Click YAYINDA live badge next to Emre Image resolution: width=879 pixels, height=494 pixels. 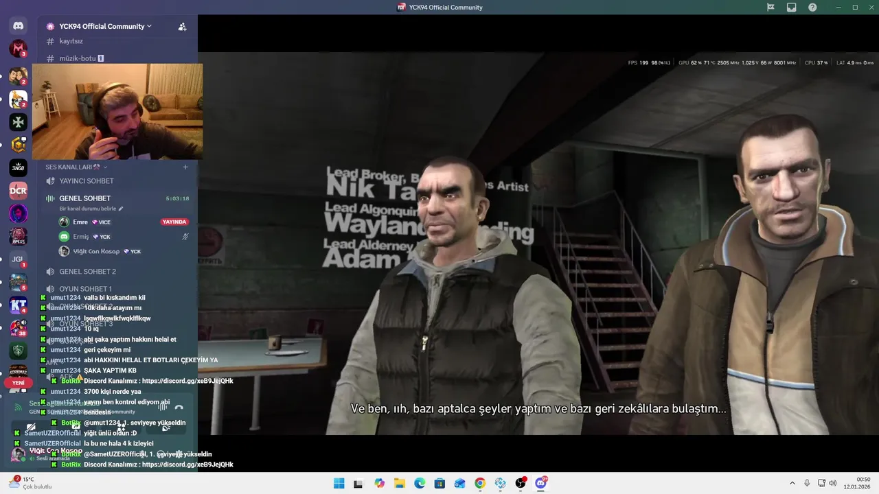tap(174, 222)
